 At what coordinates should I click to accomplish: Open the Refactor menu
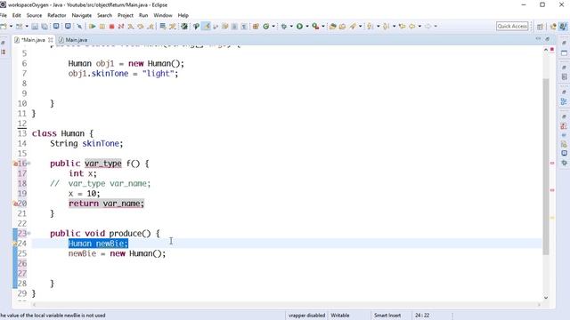pos(57,15)
